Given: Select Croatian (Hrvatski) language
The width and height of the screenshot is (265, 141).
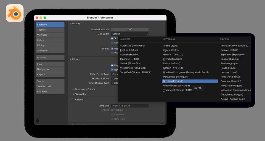Looking at the screenshot, I should (231, 81).
